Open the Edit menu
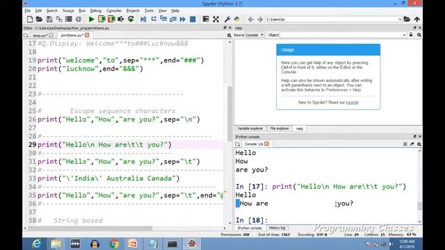Image resolution: width=445 pixels, height=250 pixels. click(38, 10)
